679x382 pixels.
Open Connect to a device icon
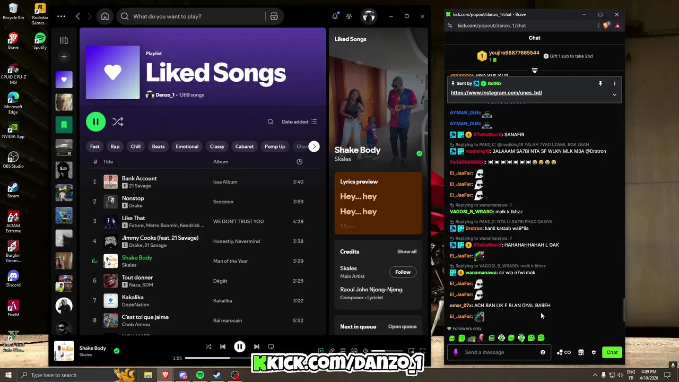[354, 351]
